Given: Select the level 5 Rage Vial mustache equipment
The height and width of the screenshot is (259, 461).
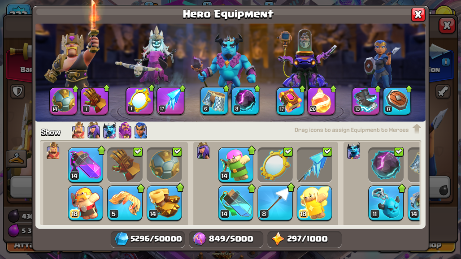Looking at the screenshot, I should click(125, 203).
